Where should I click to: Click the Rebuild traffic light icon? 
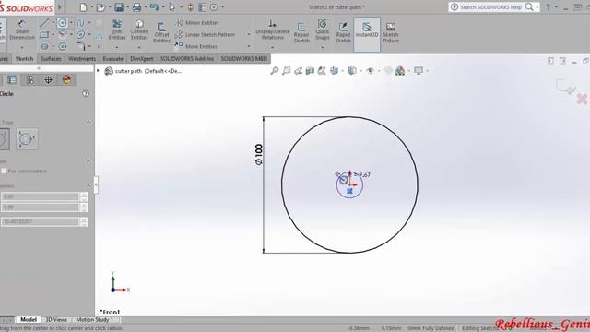[x=191, y=7]
